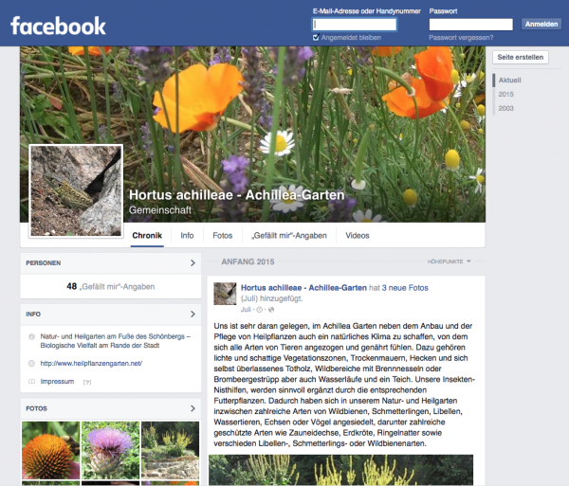Expand the Info section arrow
The height and width of the screenshot is (486, 569).
coord(193,313)
